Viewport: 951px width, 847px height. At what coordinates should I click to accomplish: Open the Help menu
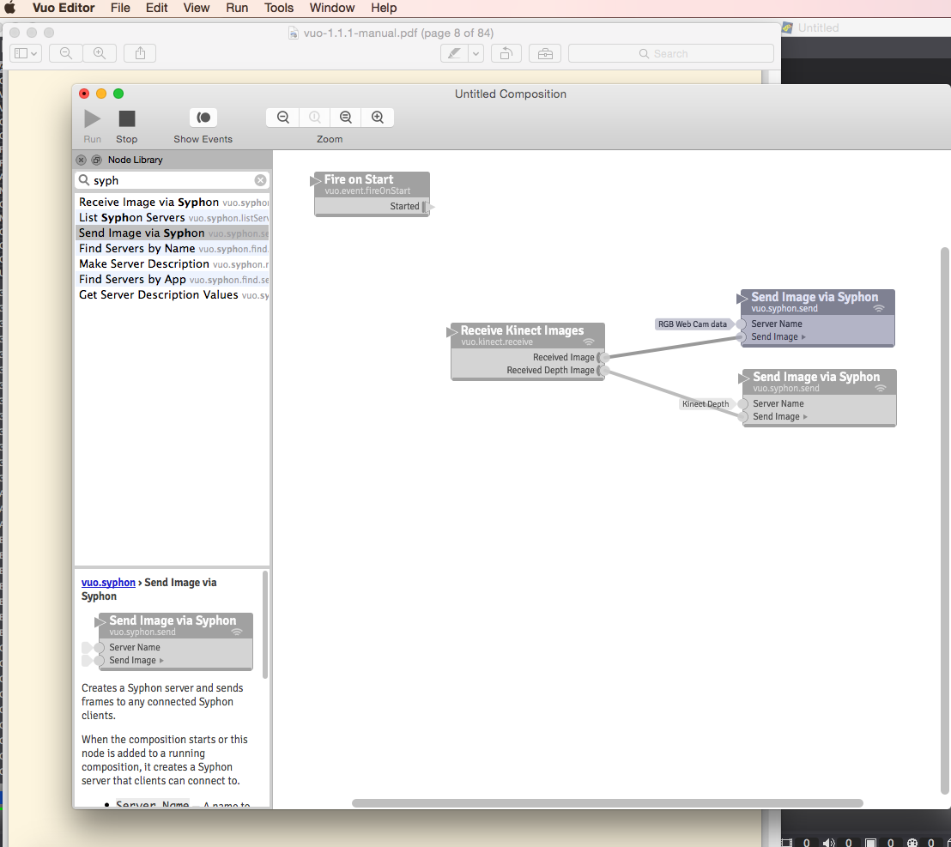point(384,8)
